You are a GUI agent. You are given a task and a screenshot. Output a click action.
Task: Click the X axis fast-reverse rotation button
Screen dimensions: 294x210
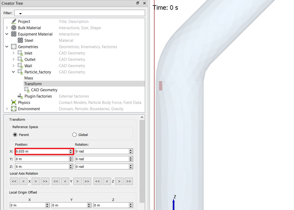click(x=14, y=181)
